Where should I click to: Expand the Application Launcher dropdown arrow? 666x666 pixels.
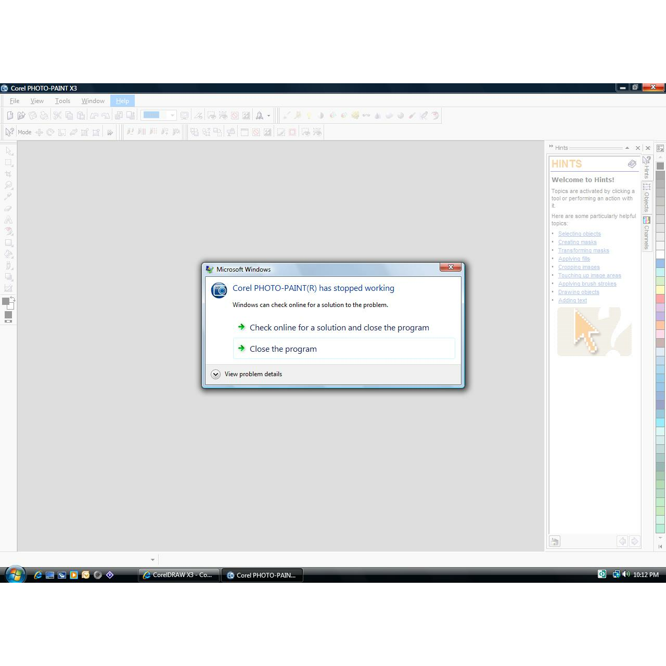[x=268, y=116]
